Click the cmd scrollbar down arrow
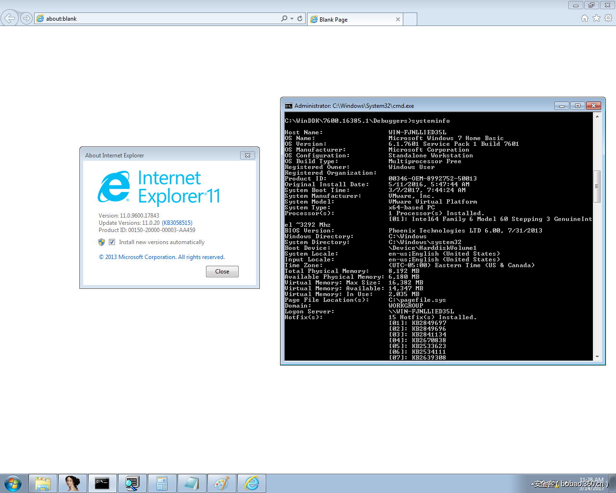The height and width of the screenshot is (493, 616). [597, 357]
